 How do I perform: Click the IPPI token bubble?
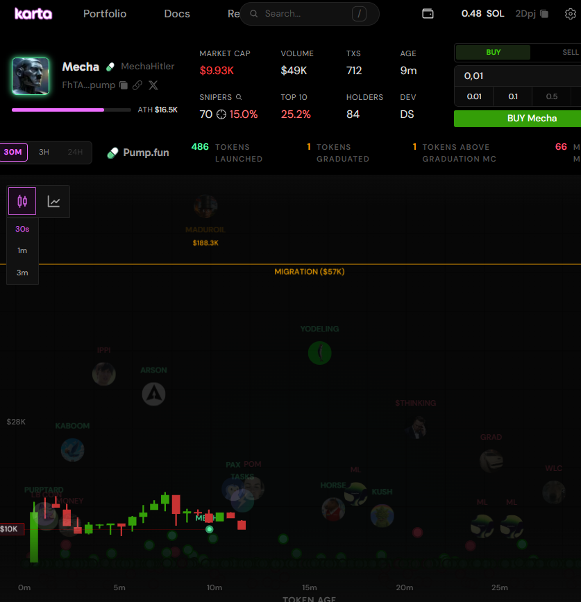click(103, 374)
